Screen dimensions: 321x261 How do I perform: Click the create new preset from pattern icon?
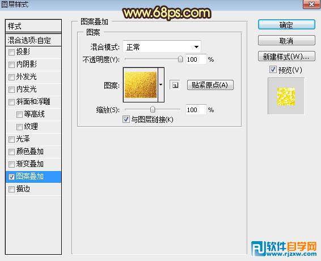[175, 85]
